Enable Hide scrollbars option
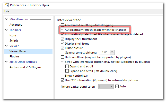Screen dimensions: 166x102 click(62, 57)
